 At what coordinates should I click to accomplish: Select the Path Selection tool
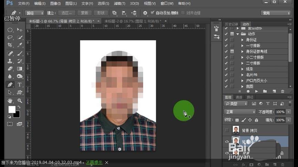pos(10,92)
